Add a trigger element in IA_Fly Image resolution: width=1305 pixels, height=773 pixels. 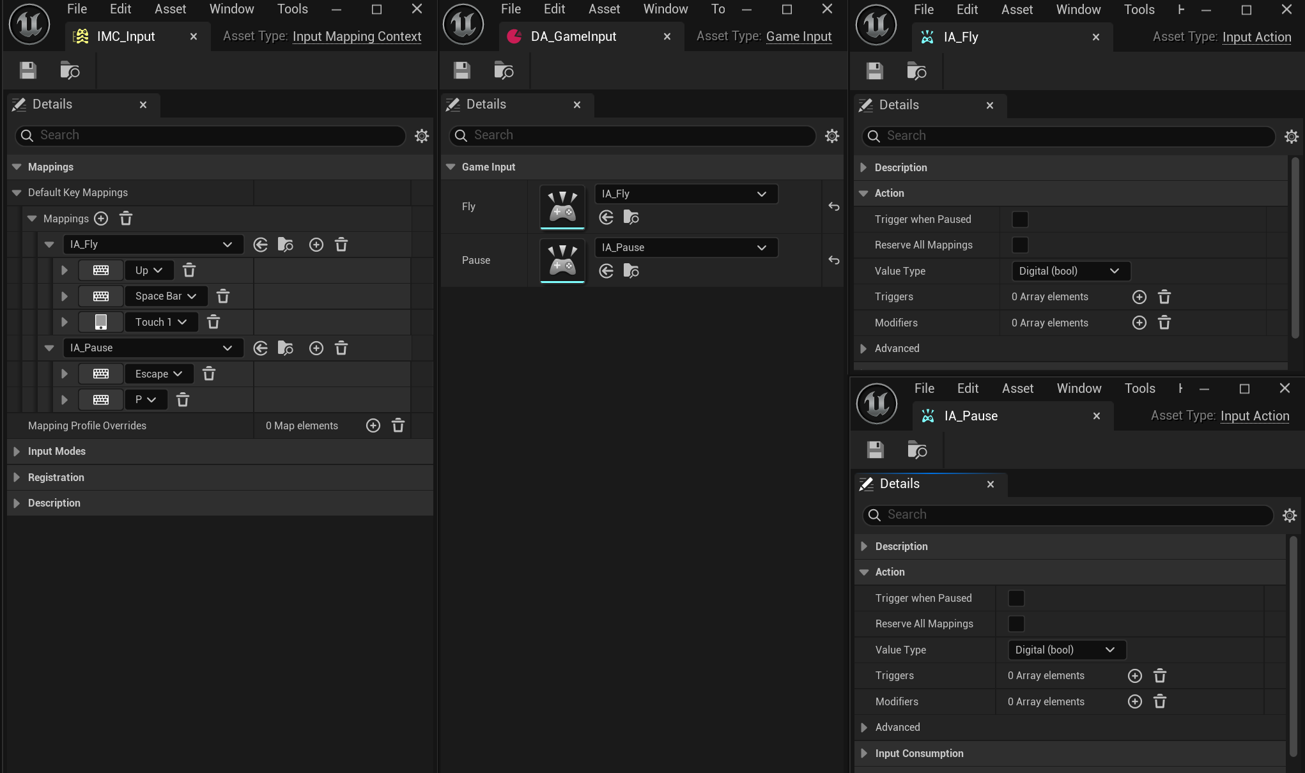(1139, 297)
